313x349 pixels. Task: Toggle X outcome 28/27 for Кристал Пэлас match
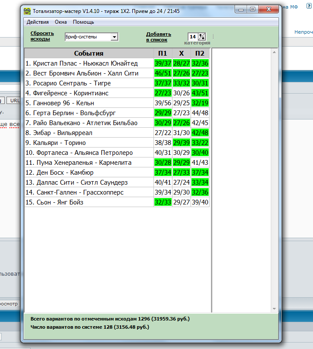182,63
